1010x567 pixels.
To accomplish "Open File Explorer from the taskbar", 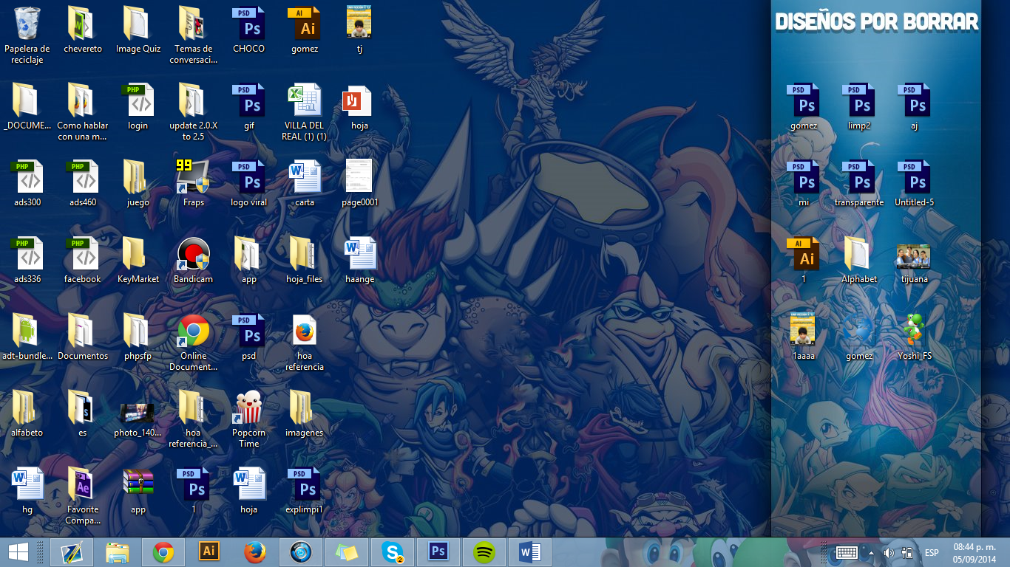I will (x=118, y=552).
